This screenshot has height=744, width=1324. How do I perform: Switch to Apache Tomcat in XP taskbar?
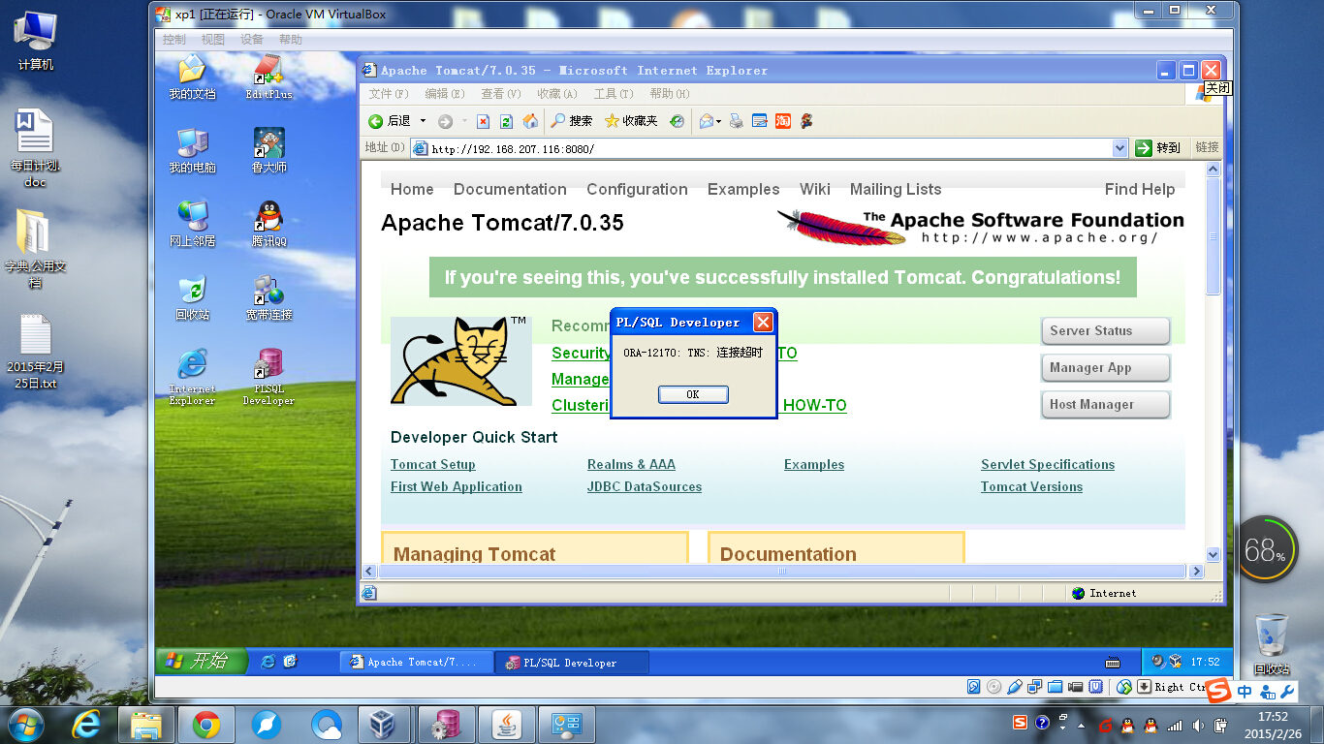[x=417, y=663]
